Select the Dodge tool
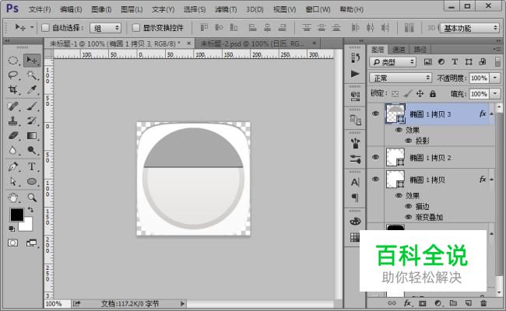 [32, 150]
